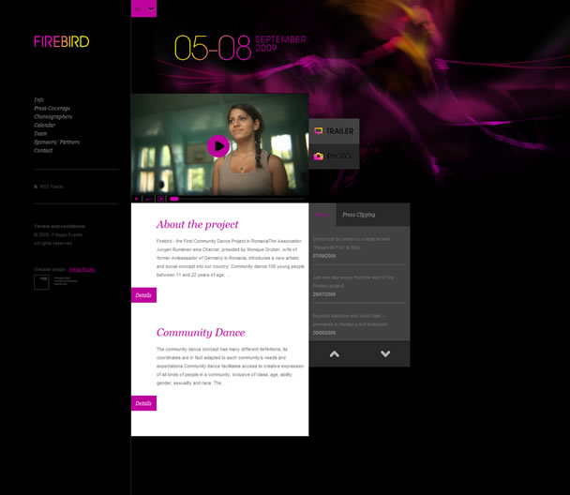Select the TRAILER tab
This screenshot has width=570, height=495.
(334, 131)
